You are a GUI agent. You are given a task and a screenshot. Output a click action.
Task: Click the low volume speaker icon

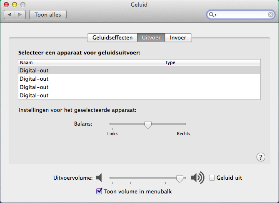(x=99, y=178)
